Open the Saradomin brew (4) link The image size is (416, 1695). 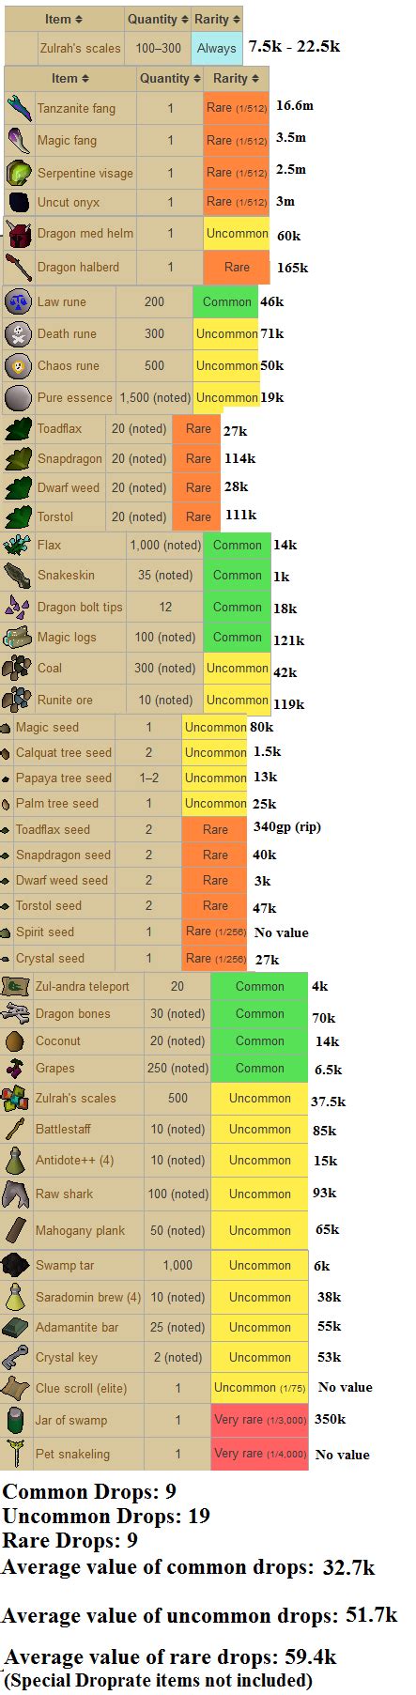(88, 1297)
